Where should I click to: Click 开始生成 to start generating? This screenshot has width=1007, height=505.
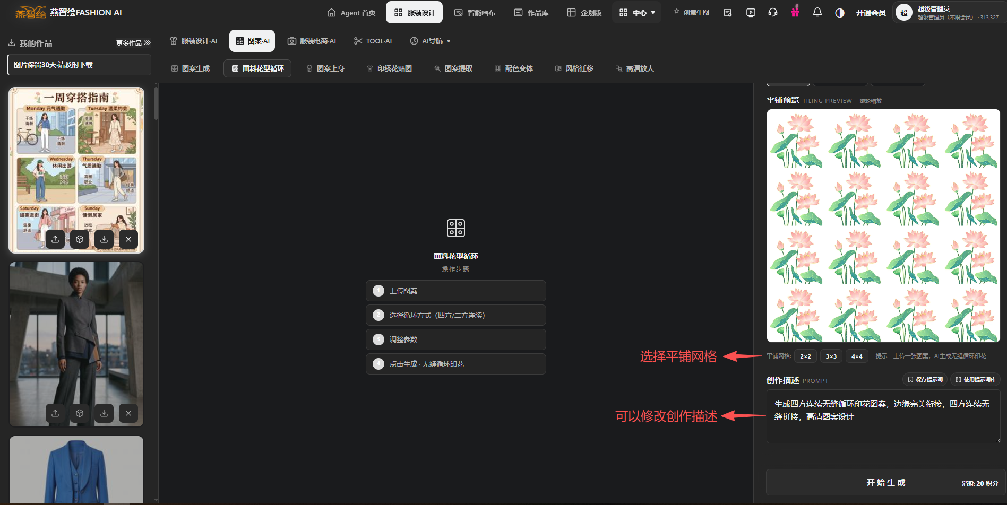point(885,483)
